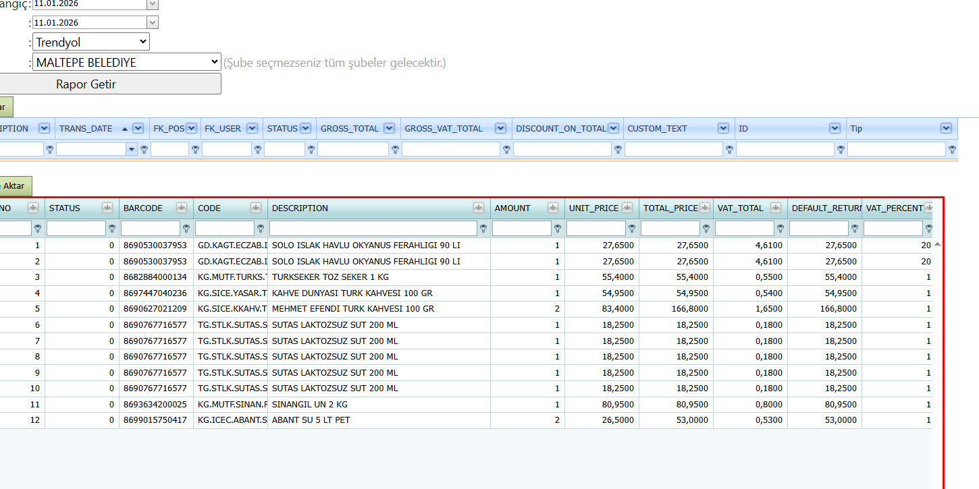
Task: Click filter funnel icon for Tip column
Action: click(x=952, y=150)
